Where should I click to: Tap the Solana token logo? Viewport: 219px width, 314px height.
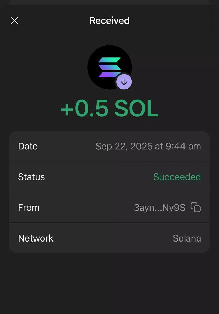click(x=109, y=68)
